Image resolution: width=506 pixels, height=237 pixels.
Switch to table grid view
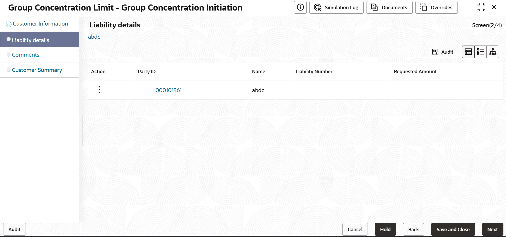[x=468, y=52]
